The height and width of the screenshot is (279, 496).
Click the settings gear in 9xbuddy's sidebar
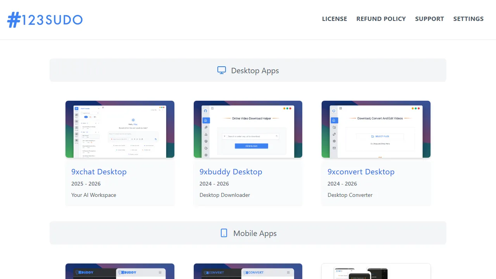(206, 155)
